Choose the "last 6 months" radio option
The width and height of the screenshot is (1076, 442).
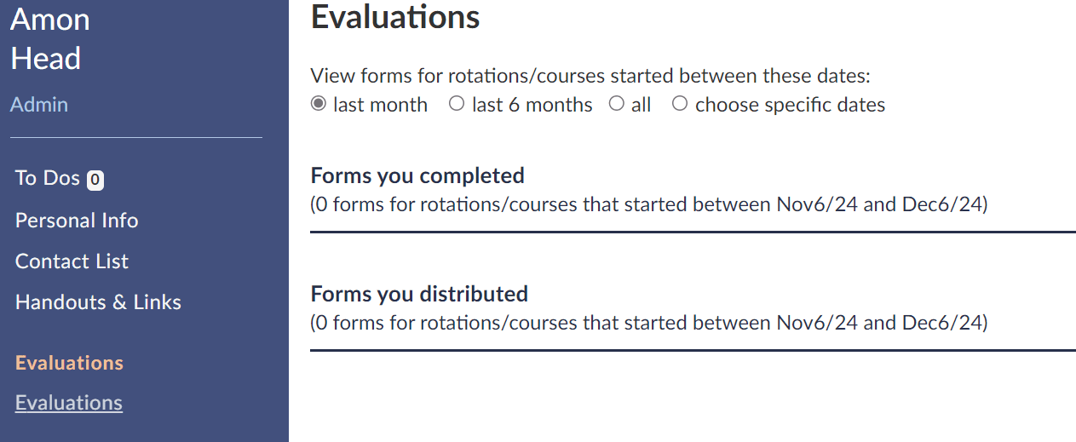(x=457, y=104)
